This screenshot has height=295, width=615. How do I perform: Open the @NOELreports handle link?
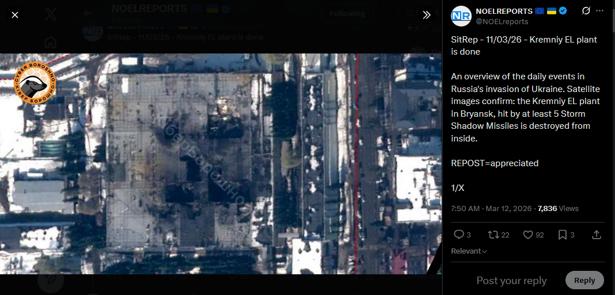(x=502, y=21)
